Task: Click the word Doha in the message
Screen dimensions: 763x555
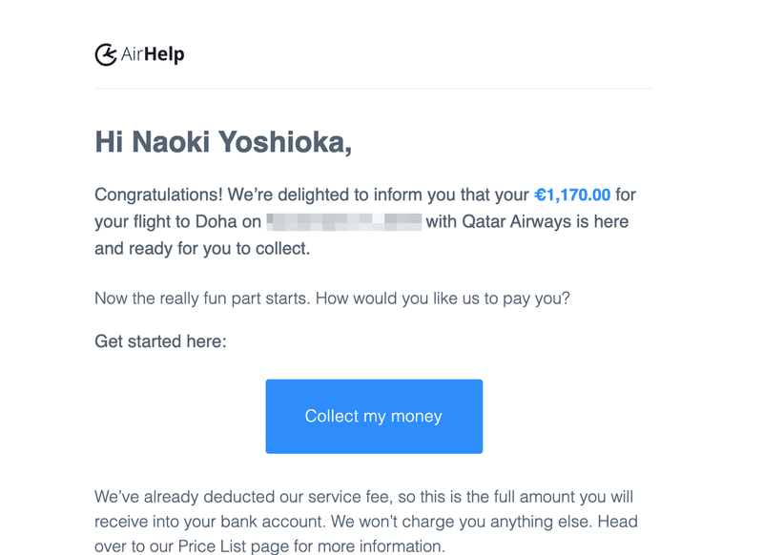Action: click(x=217, y=222)
